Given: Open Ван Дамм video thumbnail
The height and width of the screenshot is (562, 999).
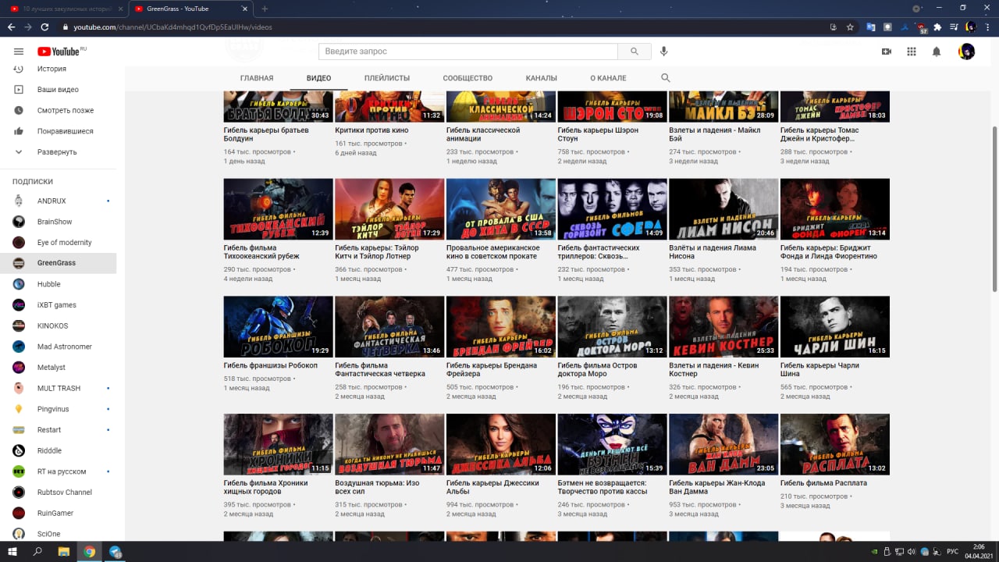Looking at the screenshot, I should 723,444.
